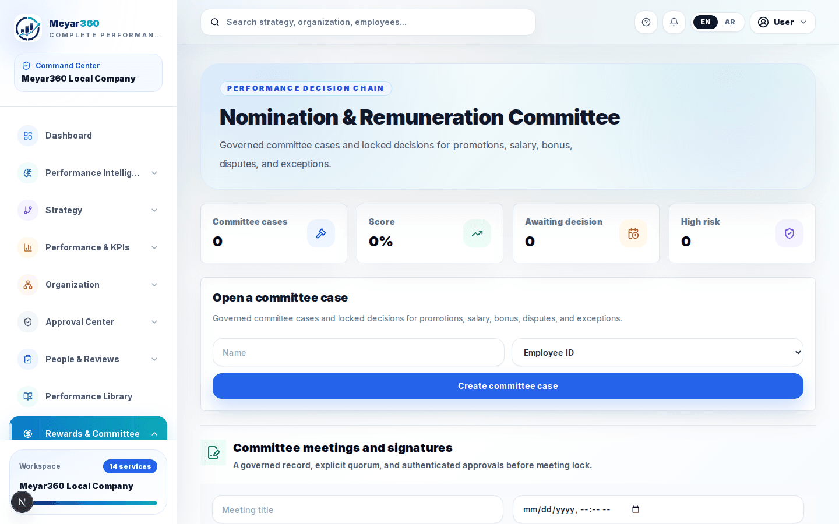Screen dimensions: 839x524
Task: Click Create committee case button
Action: pyautogui.click(x=508, y=386)
